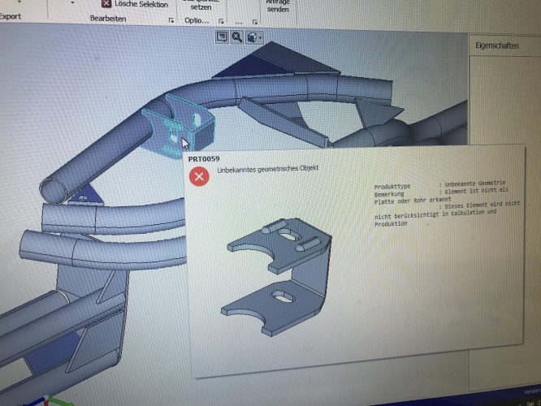Click the Lösche Selektion red X icon

tap(106, 3)
